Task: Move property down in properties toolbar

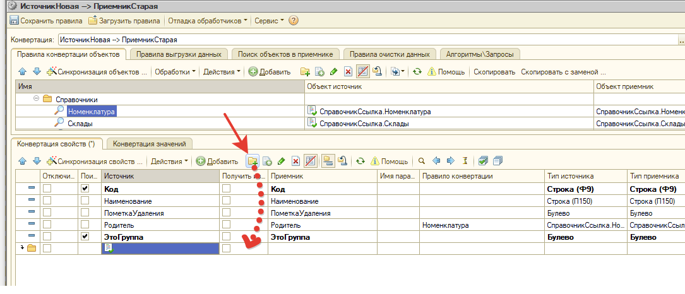Action: pos(37,162)
